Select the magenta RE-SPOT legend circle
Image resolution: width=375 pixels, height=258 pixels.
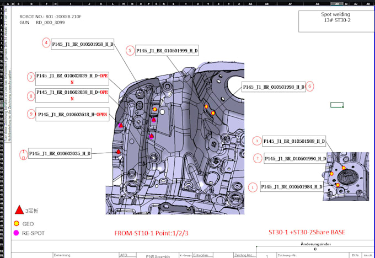16,233
